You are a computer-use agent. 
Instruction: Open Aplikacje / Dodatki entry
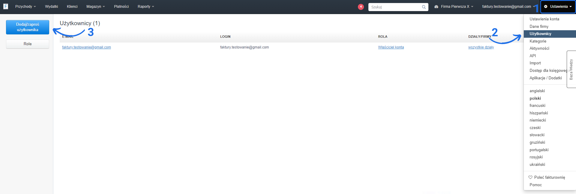tap(545, 78)
